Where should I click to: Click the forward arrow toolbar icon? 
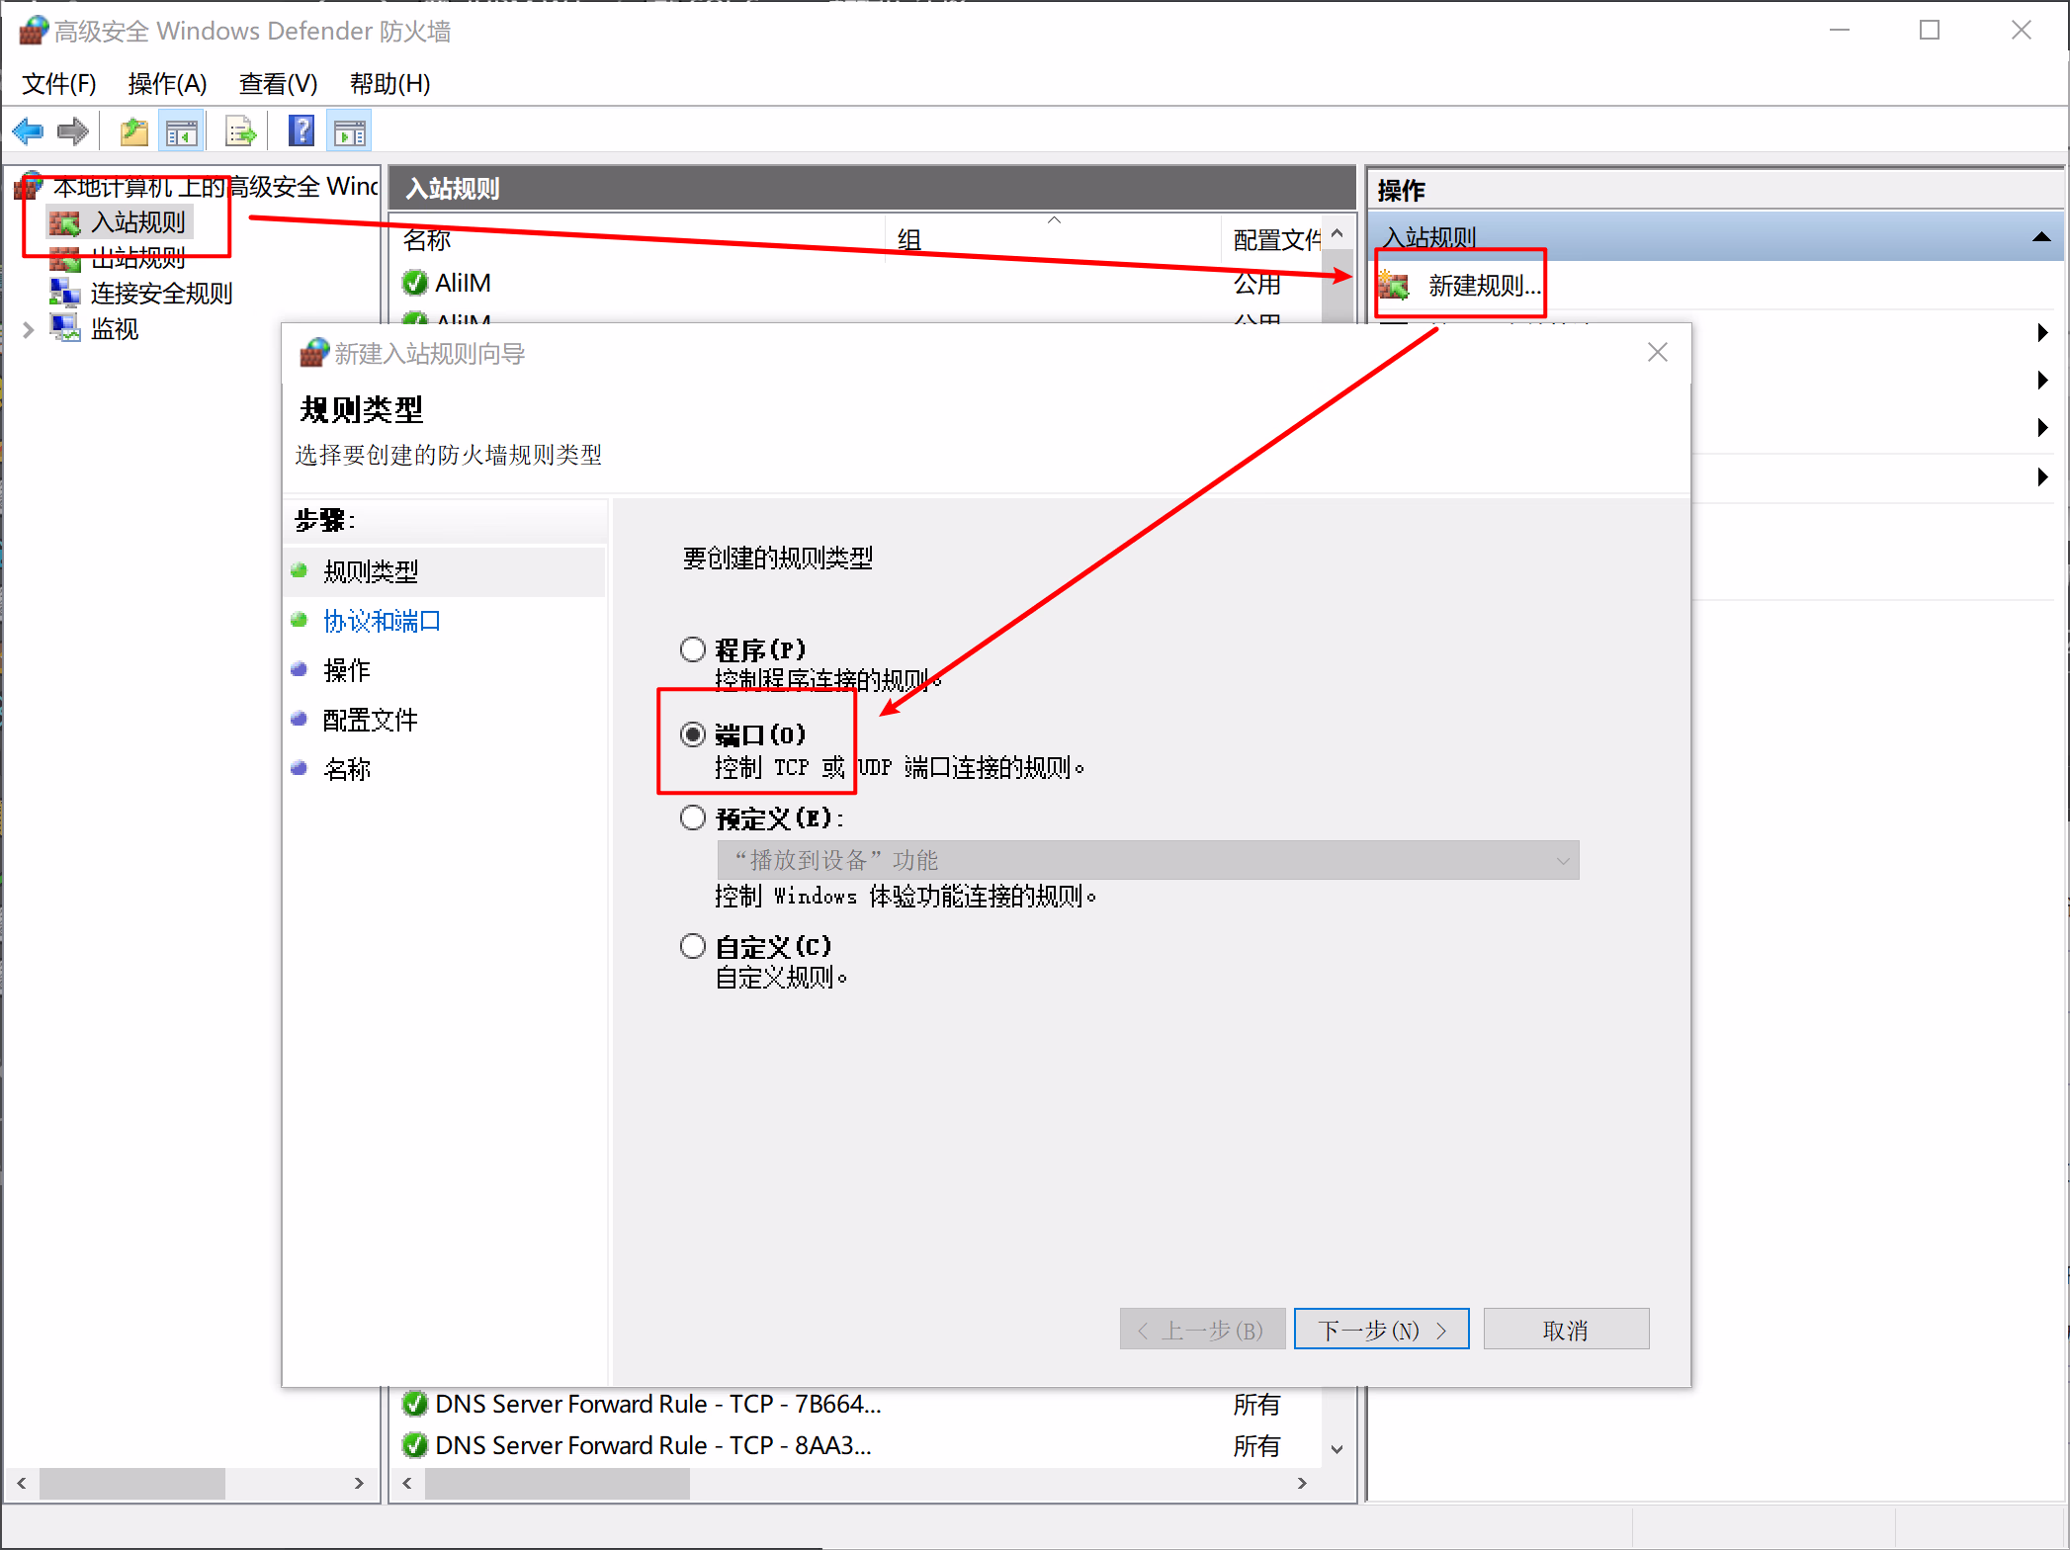[72, 131]
